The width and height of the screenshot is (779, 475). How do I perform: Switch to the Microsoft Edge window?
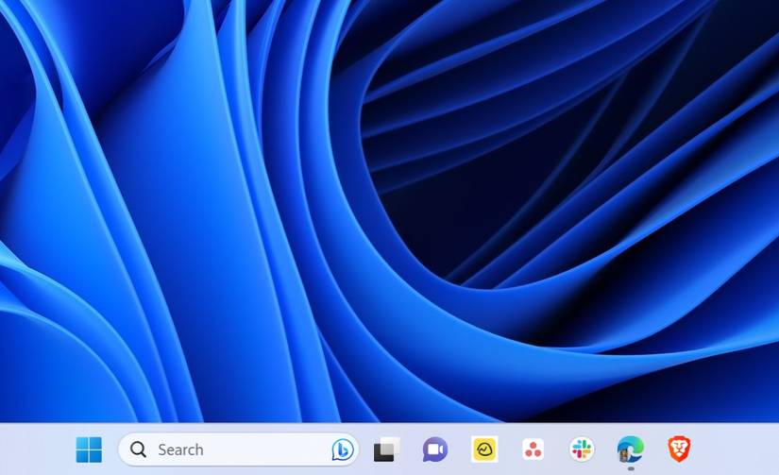631,450
